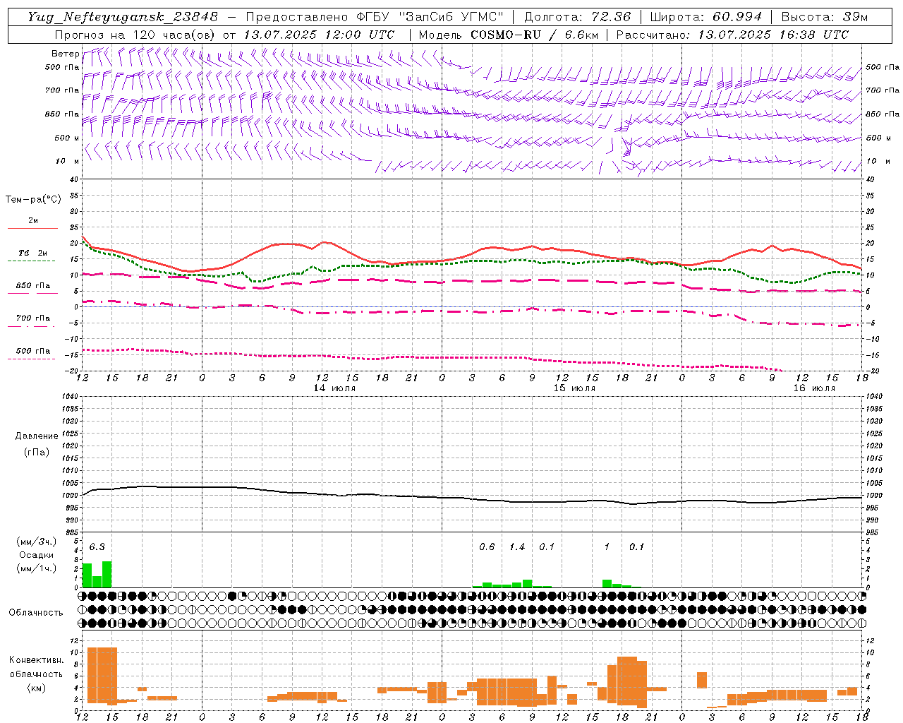Click the Тем-ра(°C) panel label
The width and height of the screenshot is (903, 723).
coord(33,200)
